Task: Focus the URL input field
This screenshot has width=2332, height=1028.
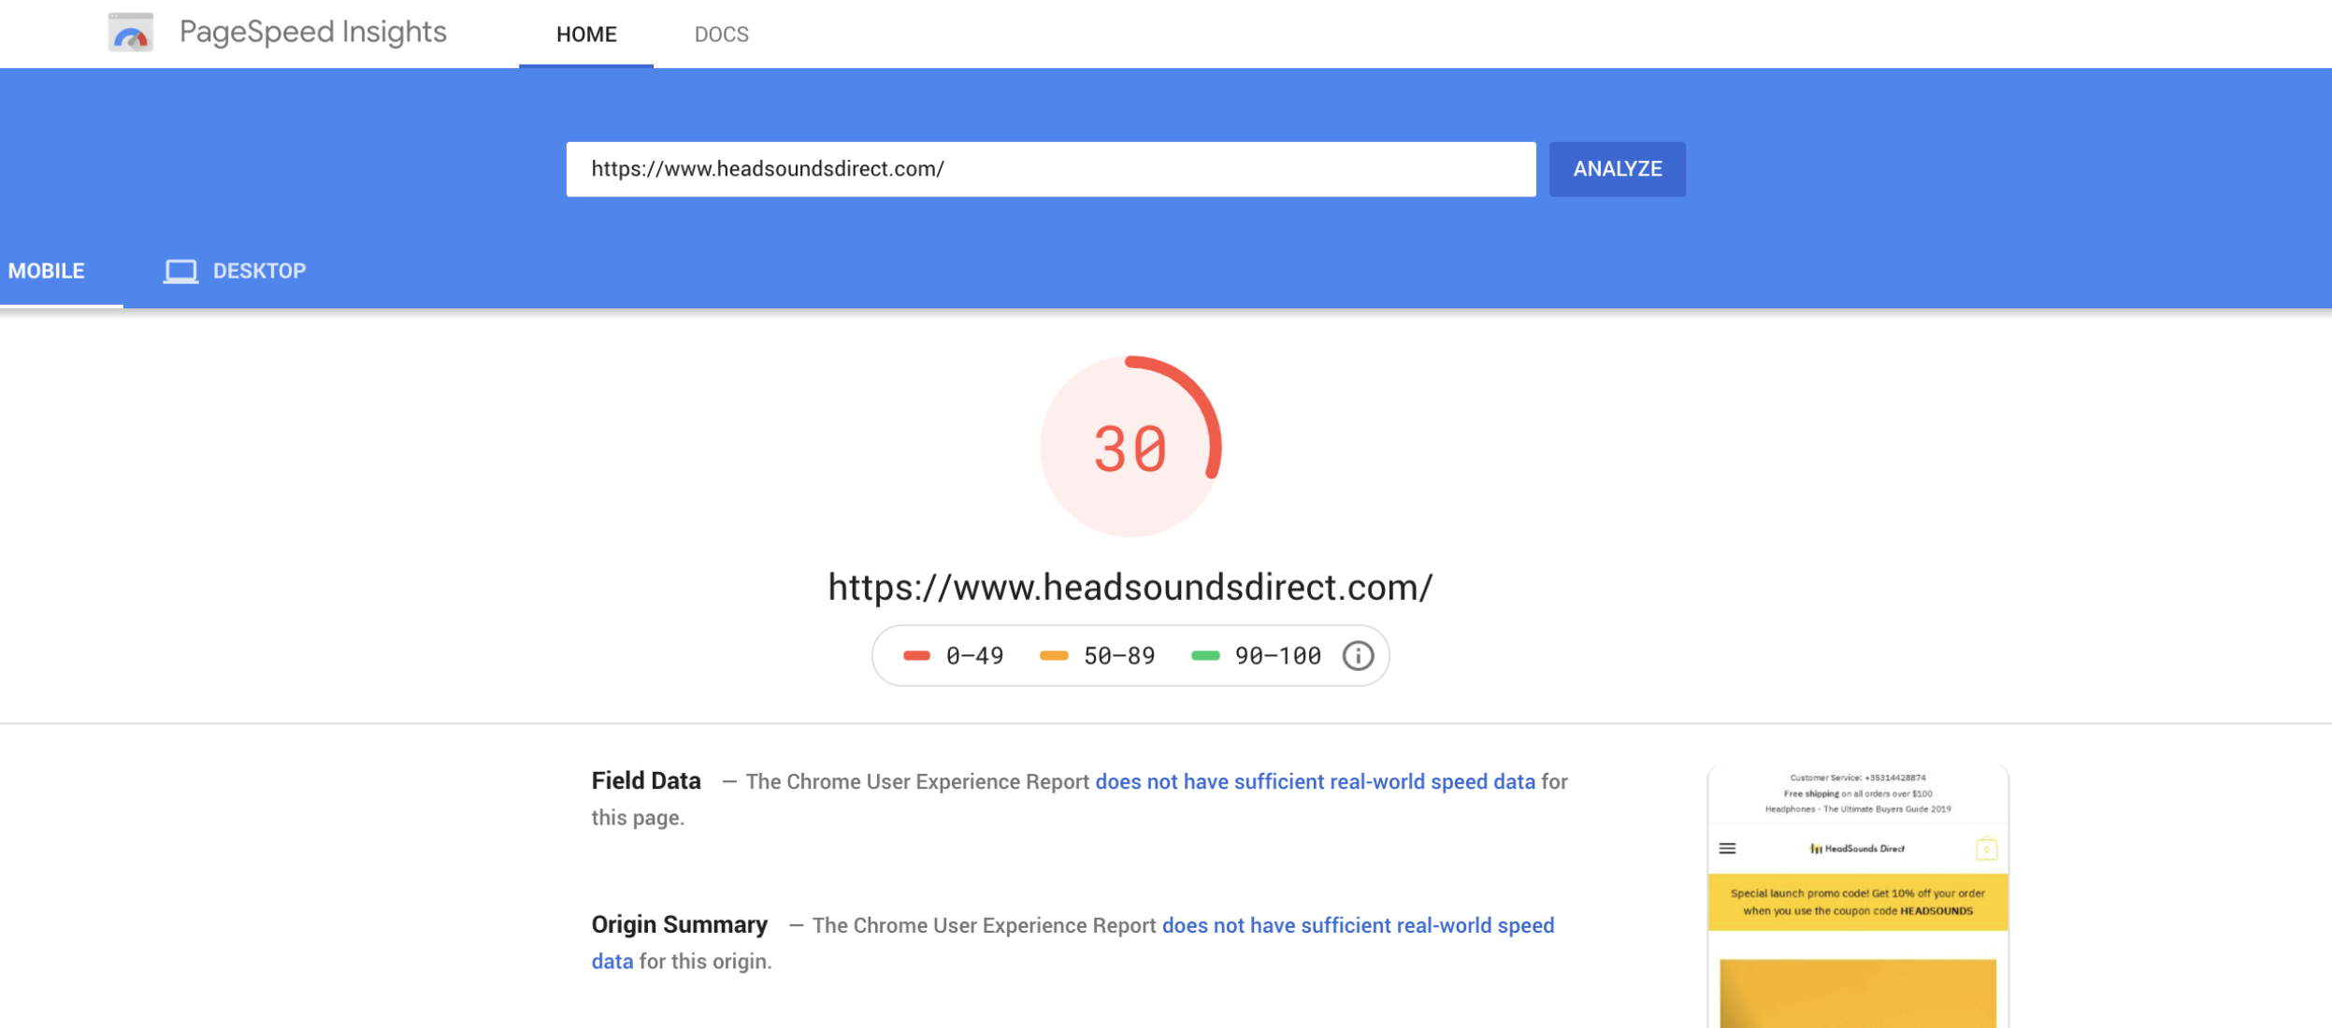Action: 1051,169
